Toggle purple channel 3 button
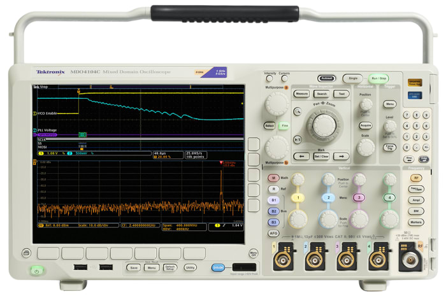 click(359, 197)
